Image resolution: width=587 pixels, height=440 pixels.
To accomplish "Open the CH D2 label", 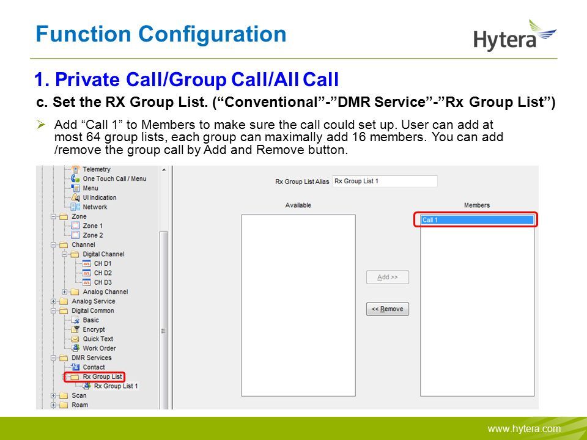I will click(x=103, y=273).
